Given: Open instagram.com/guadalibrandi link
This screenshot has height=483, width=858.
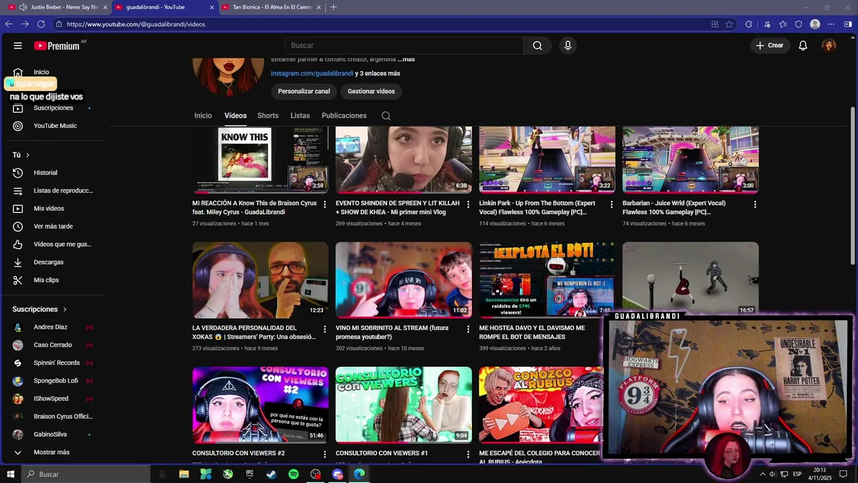Looking at the screenshot, I should (x=312, y=74).
